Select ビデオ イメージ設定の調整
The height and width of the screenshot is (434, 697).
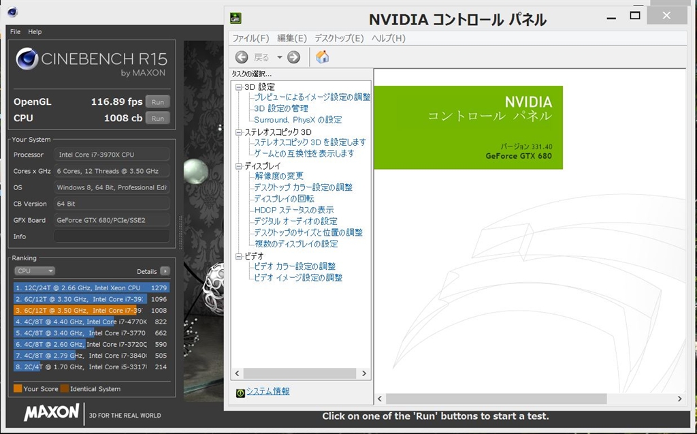(298, 278)
